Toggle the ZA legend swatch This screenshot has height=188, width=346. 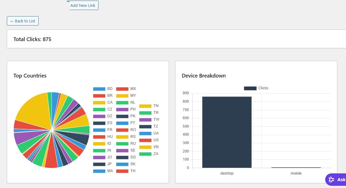pos(145,154)
